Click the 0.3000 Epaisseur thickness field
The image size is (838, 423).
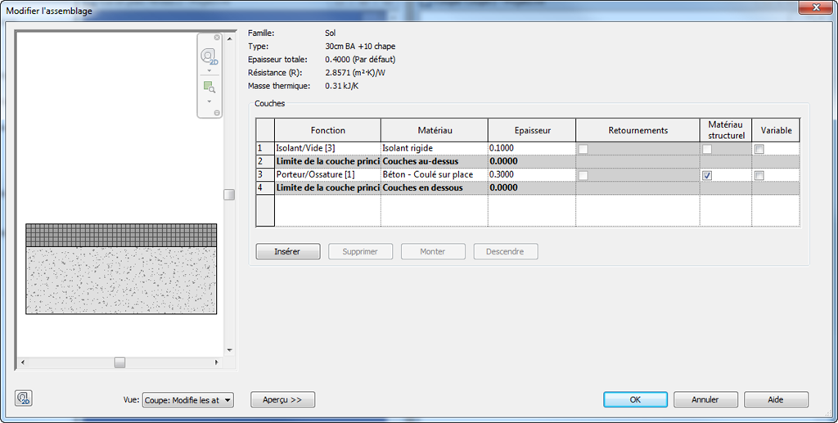point(531,175)
